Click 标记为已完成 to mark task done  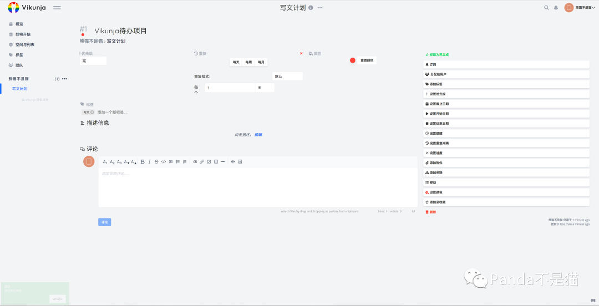[437, 55]
